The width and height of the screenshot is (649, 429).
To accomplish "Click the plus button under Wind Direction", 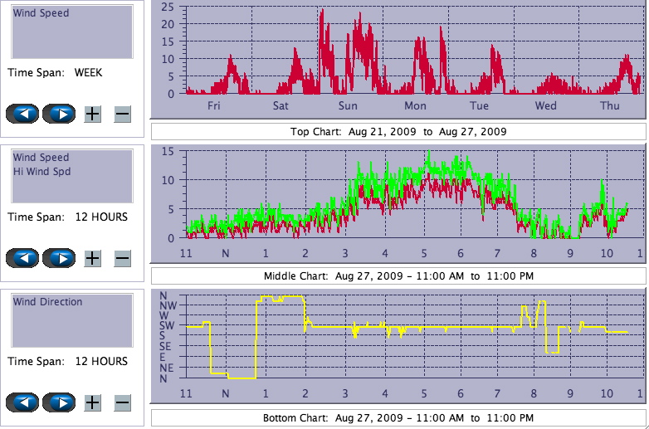I will [x=92, y=402].
